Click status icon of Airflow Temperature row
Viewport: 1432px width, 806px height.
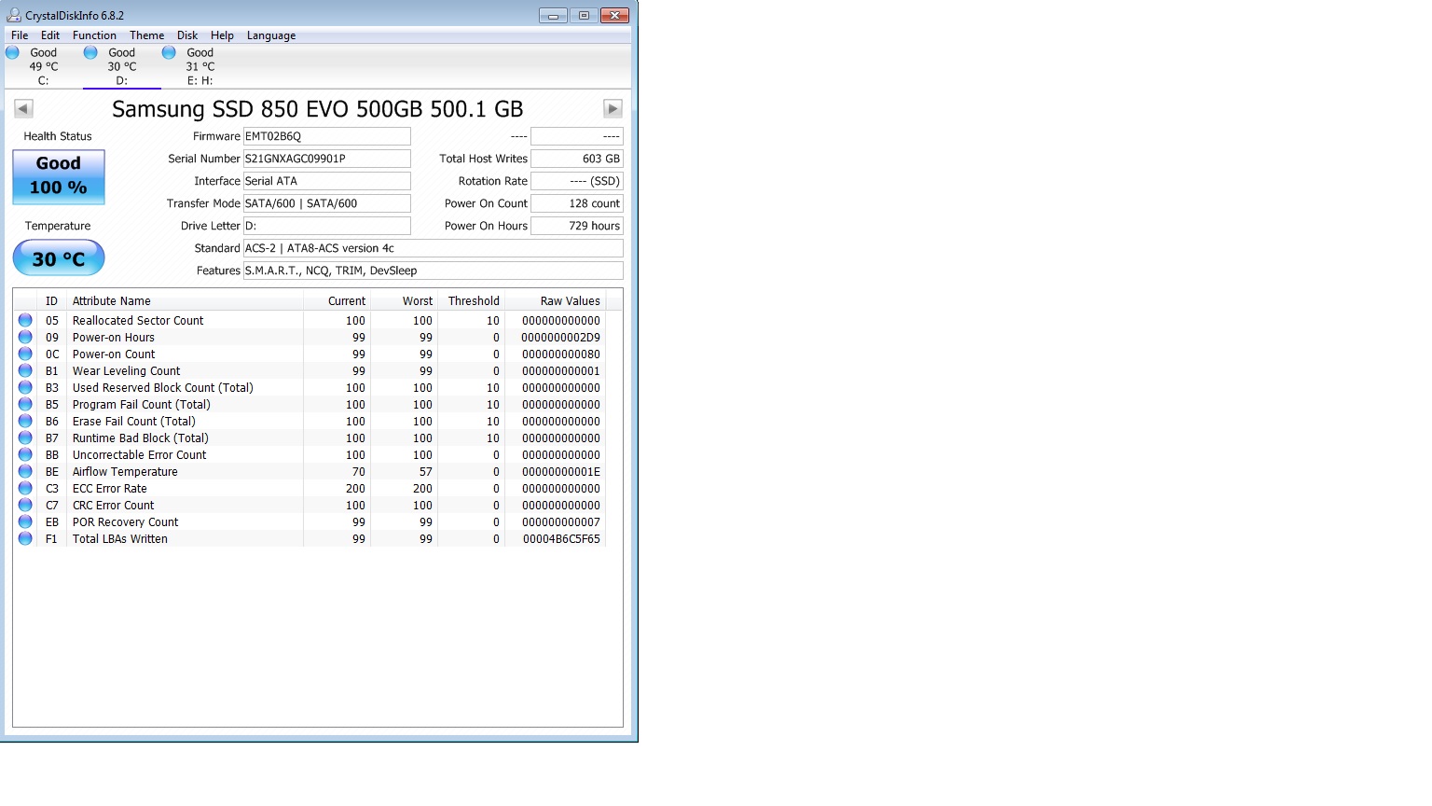click(25, 471)
